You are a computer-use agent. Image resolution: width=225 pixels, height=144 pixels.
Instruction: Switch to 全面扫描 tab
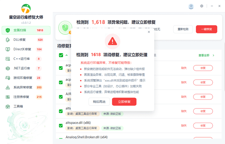(x=26, y=30)
